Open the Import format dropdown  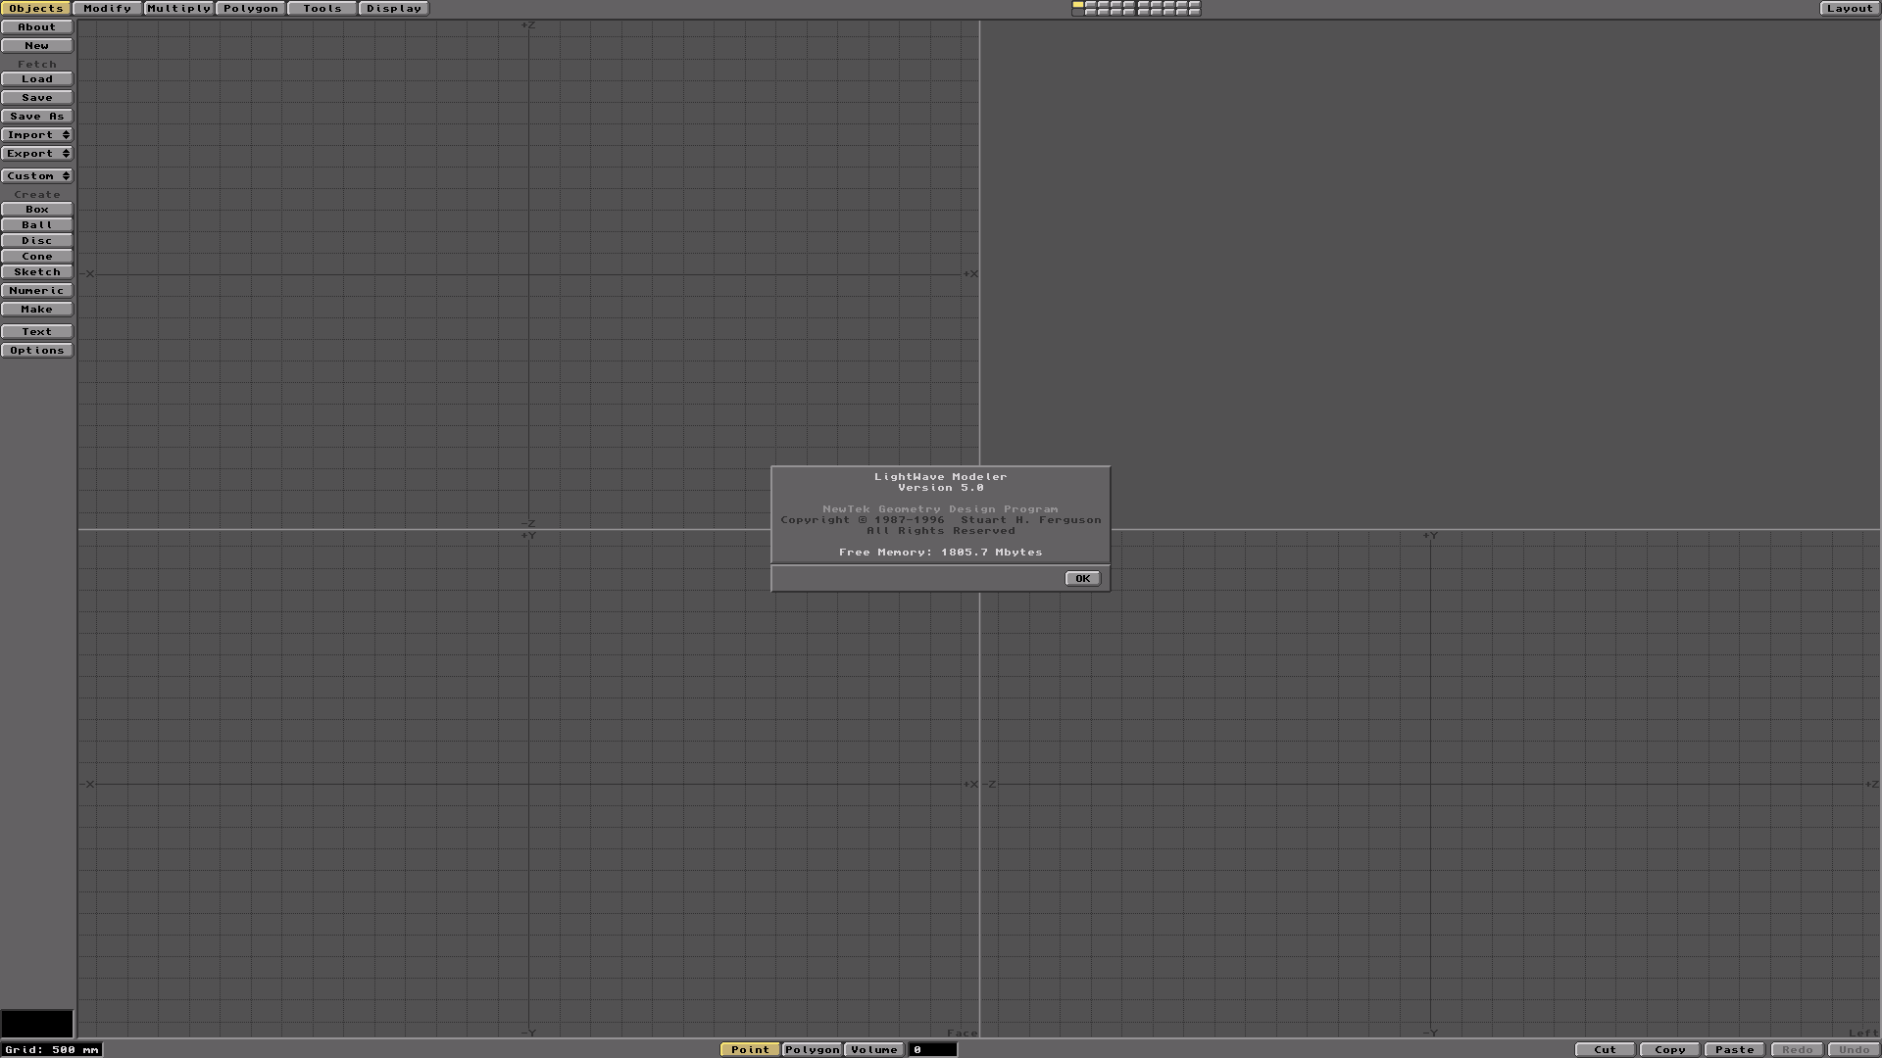click(37, 134)
